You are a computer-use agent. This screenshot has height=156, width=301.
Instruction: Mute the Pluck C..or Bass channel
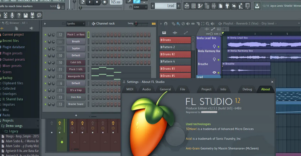point(45,35)
